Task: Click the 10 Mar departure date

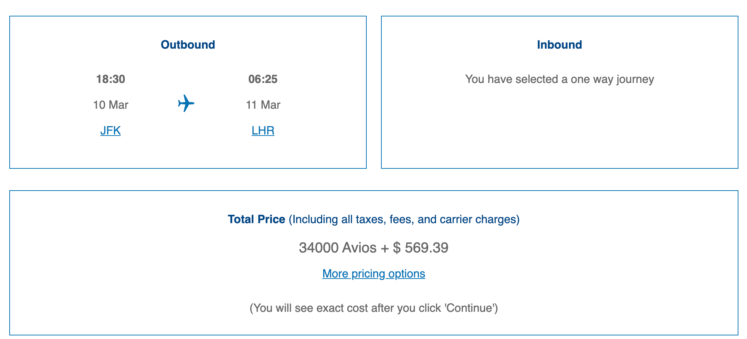Action: pyautogui.click(x=110, y=105)
